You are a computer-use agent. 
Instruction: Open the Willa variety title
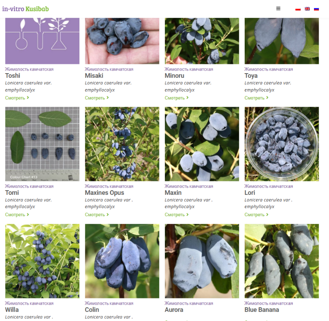point(12,310)
